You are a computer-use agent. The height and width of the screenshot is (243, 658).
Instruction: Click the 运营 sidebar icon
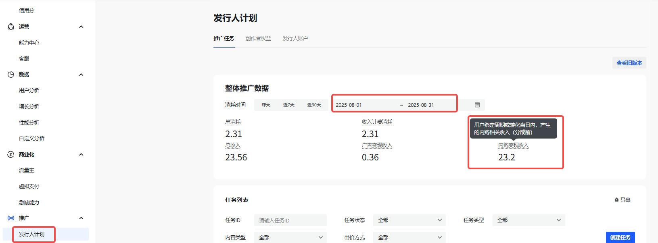[x=11, y=27]
